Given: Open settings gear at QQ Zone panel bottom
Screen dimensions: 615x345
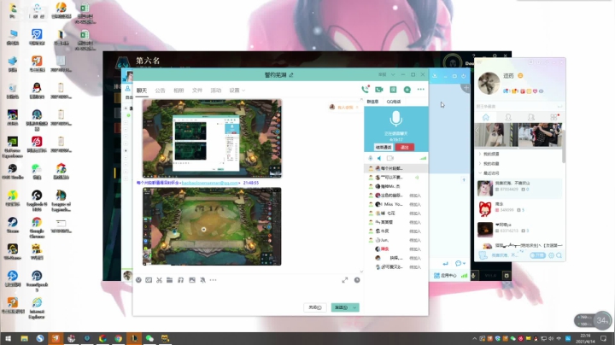Looking at the screenshot, I should (551, 255).
